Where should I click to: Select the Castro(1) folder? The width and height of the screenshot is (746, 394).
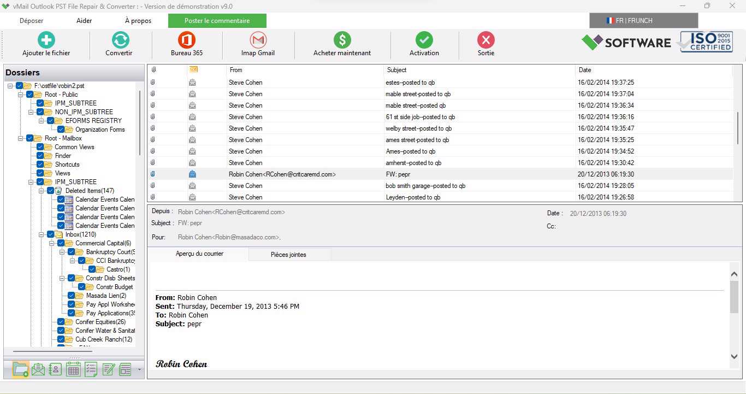(119, 269)
